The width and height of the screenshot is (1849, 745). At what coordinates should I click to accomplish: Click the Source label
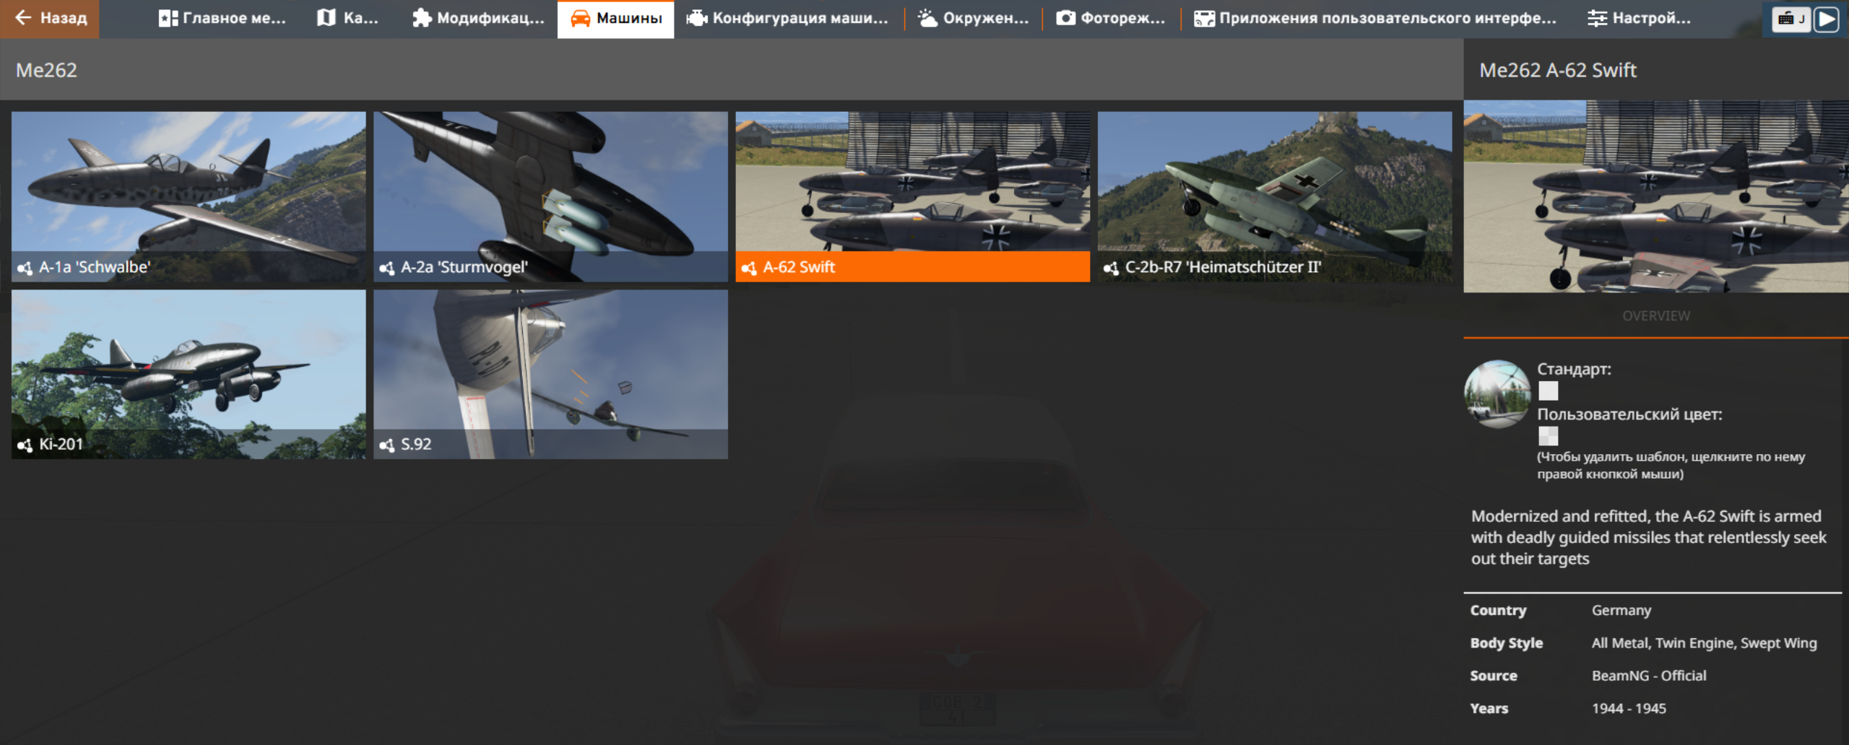pyautogui.click(x=1494, y=676)
